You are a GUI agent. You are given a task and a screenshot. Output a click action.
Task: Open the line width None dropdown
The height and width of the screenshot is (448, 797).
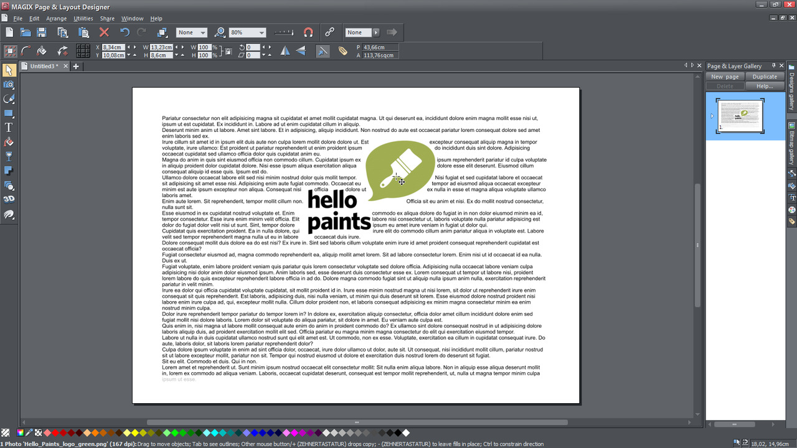tap(192, 32)
